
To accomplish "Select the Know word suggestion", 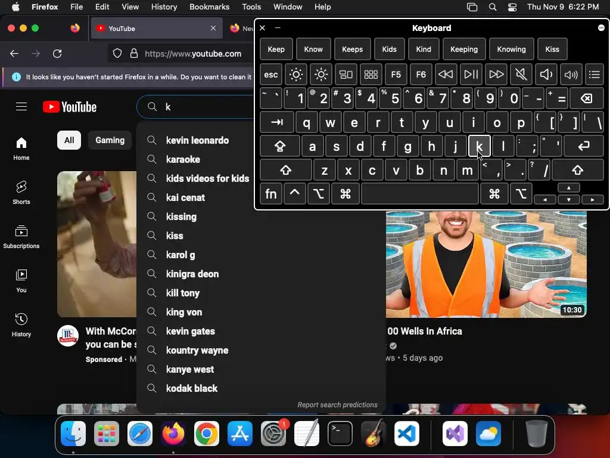I will point(313,49).
